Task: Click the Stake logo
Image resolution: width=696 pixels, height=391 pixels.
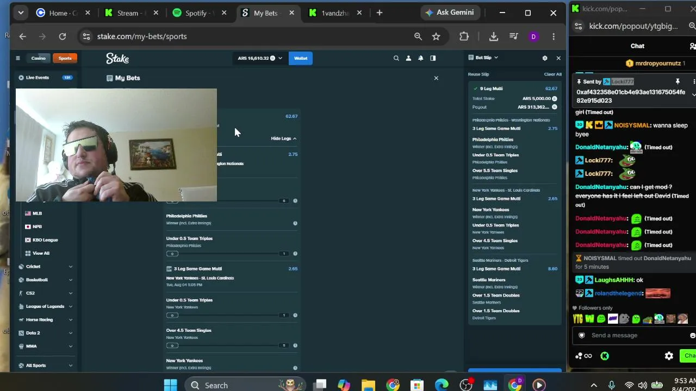Action: (x=117, y=58)
